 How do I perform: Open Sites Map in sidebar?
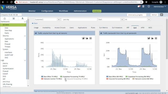(x=8, y=31)
